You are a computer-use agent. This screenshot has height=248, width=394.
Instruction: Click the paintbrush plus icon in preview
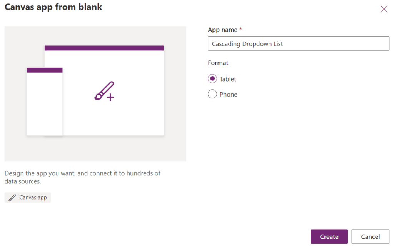point(104,91)
